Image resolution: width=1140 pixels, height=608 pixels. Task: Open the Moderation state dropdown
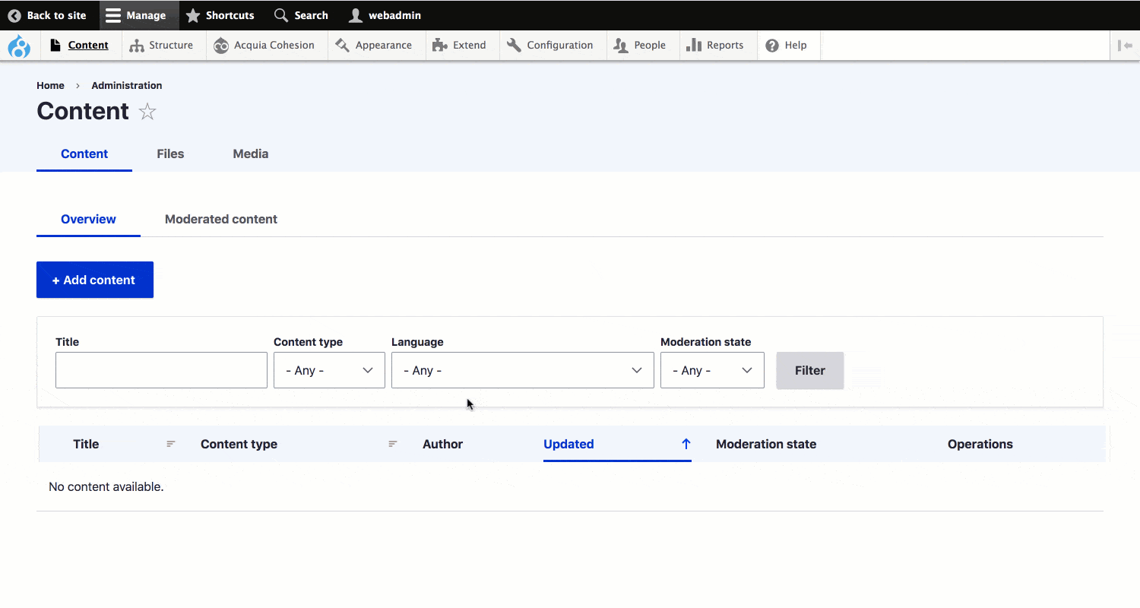(712, 370)
